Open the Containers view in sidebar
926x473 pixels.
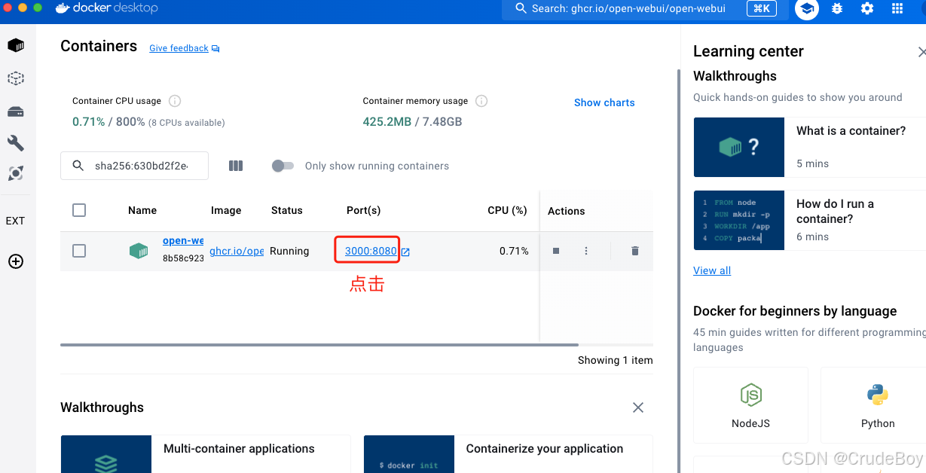tap(16, 45)
